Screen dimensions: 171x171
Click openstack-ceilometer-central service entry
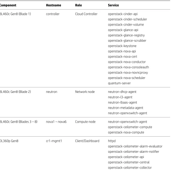click(129, 162)
